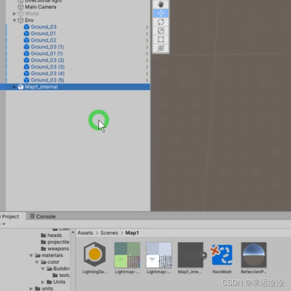The image size is (291, 291).
Task: Click the Env object cube icon
Action: pyautogui.click(x=20, y=20)
